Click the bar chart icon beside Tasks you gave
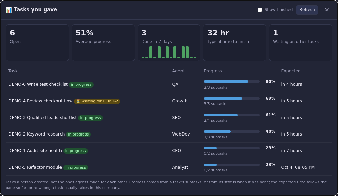Viewport: 338px width, 196px height. pyautogui.click(x=9, y=10)
